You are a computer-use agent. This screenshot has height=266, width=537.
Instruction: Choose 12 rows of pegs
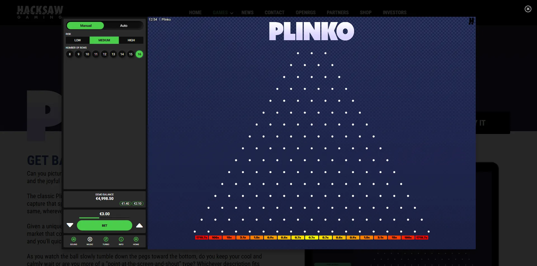point(105,54)
